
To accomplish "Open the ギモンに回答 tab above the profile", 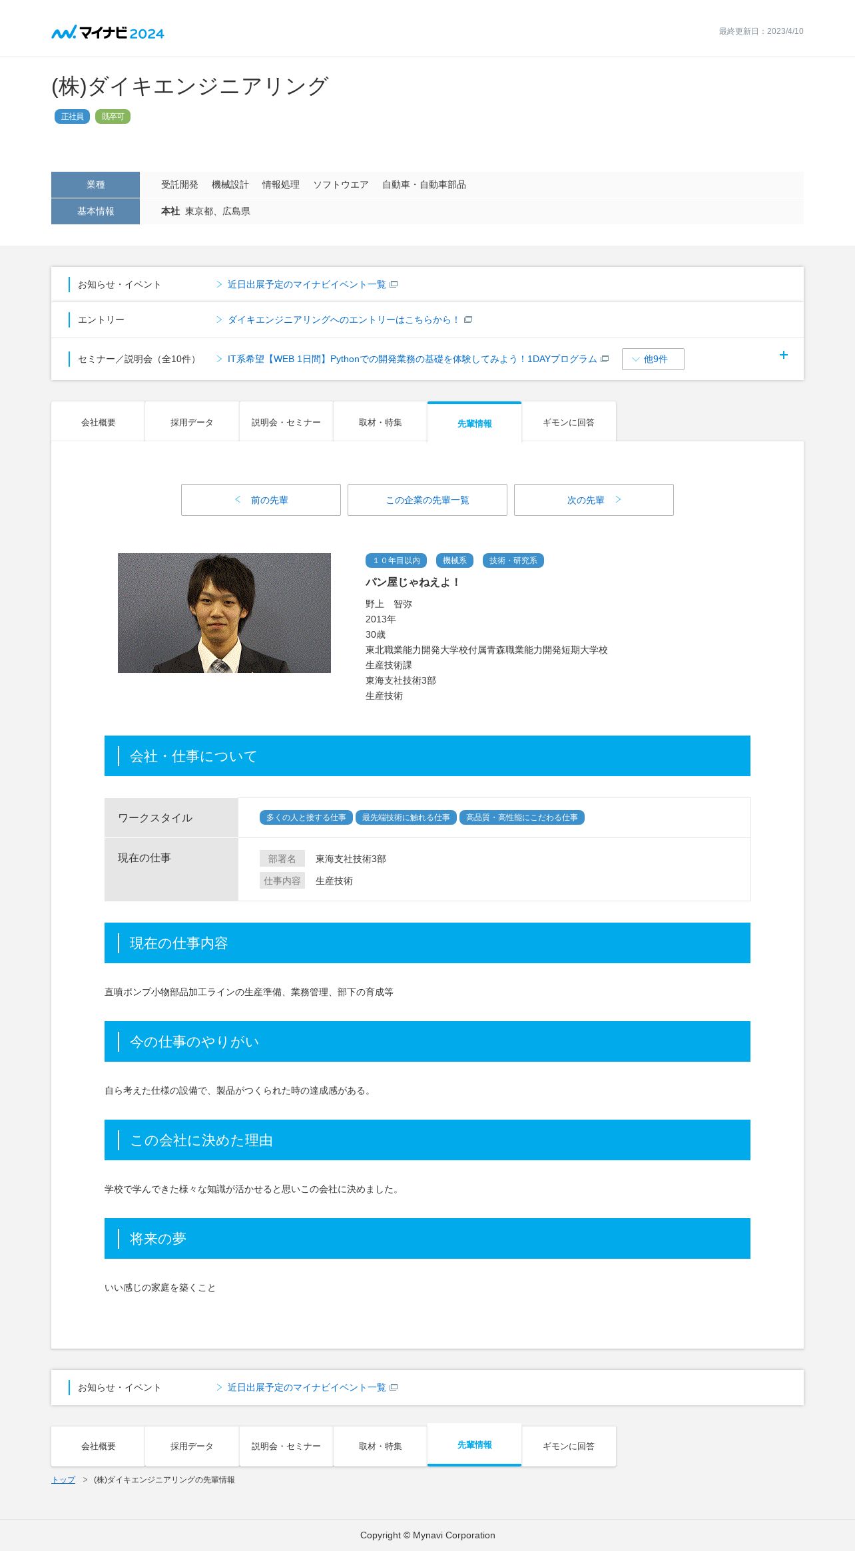I will click(569, 422).
